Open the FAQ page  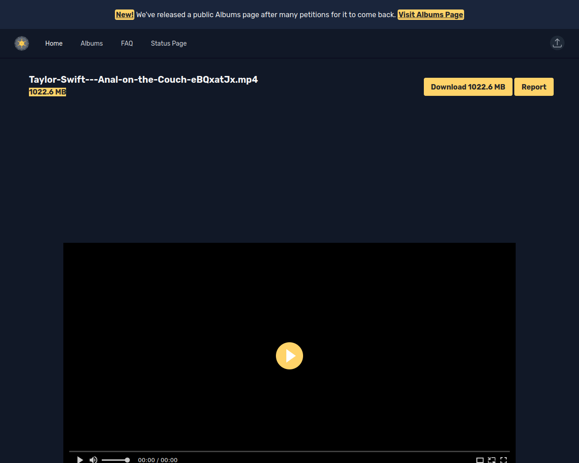(127, 43)
